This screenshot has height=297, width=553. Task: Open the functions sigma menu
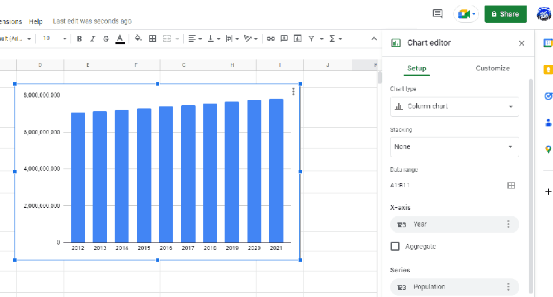[335, 39]
